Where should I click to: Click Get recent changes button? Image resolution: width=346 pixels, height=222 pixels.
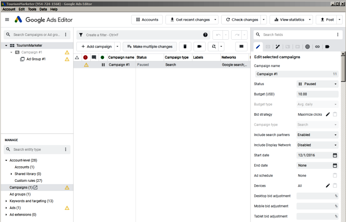tap(189, 19)
